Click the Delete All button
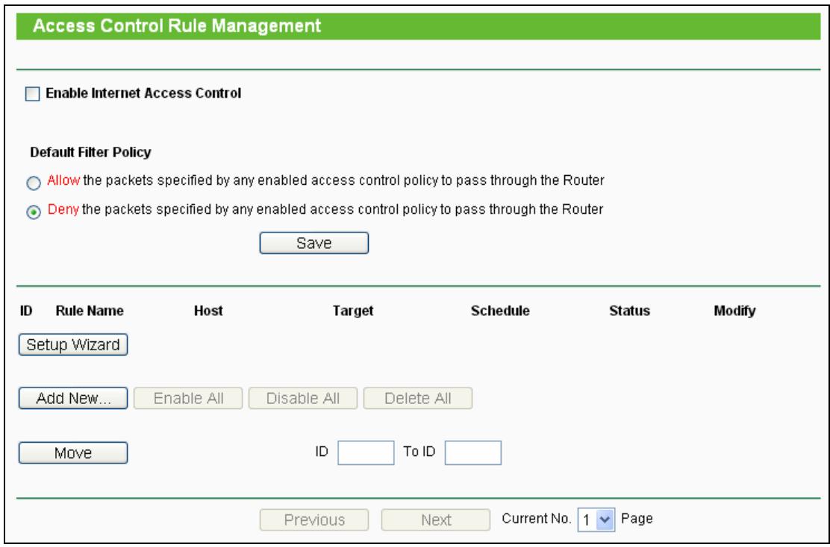This screenshot has width=830, height=547. [x=418, y=399]
